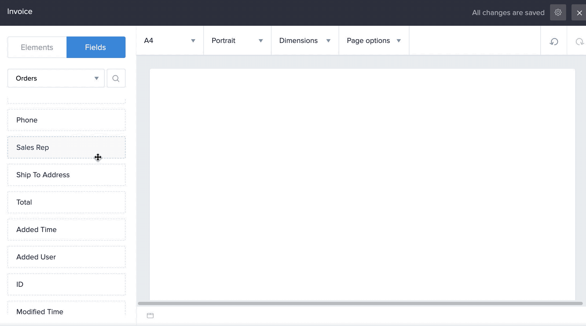Image resolution: width=586 pixels, height=326 pixels.
Task: Choose the Total field
Action: coord(66,202)
